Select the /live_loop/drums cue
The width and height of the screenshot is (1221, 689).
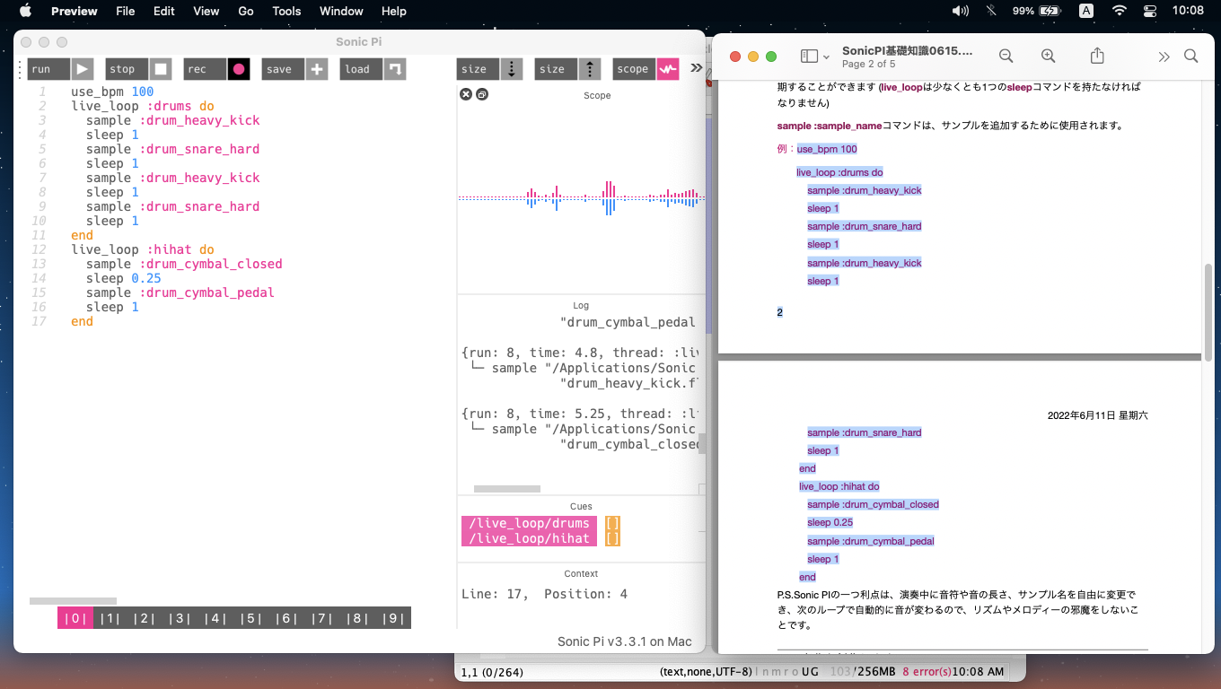529,523
